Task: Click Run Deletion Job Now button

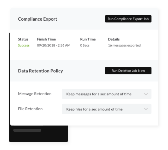Action: [128, 71]
